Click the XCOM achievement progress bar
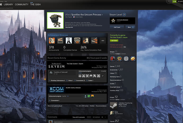The width and height of the screenshot is (183, 123). 75,96
